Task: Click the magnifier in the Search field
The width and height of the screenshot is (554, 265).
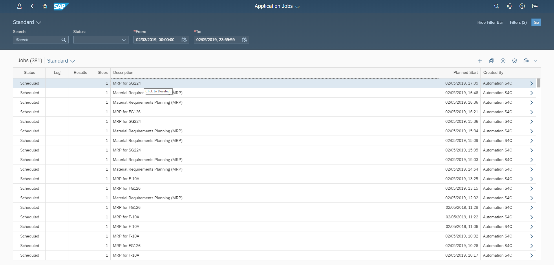Action: [x=64, y=40]
